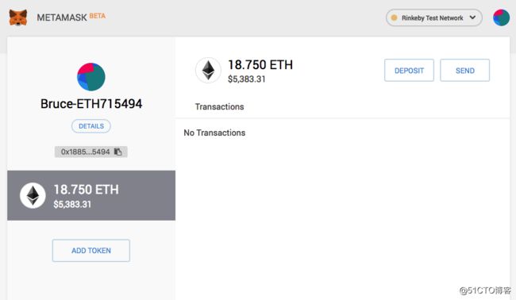
Task: Copy address using the clipboard icon
Action: coord(117,152)
